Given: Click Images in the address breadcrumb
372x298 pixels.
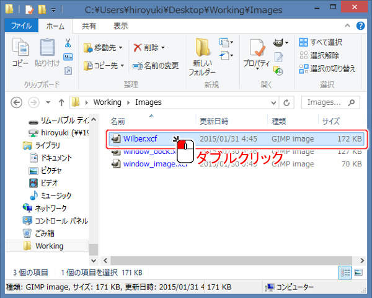Looking at the screenshot, I should click(148, 102).
